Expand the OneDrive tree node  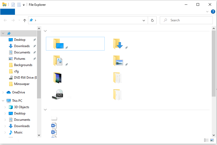[x=3, y=92]
